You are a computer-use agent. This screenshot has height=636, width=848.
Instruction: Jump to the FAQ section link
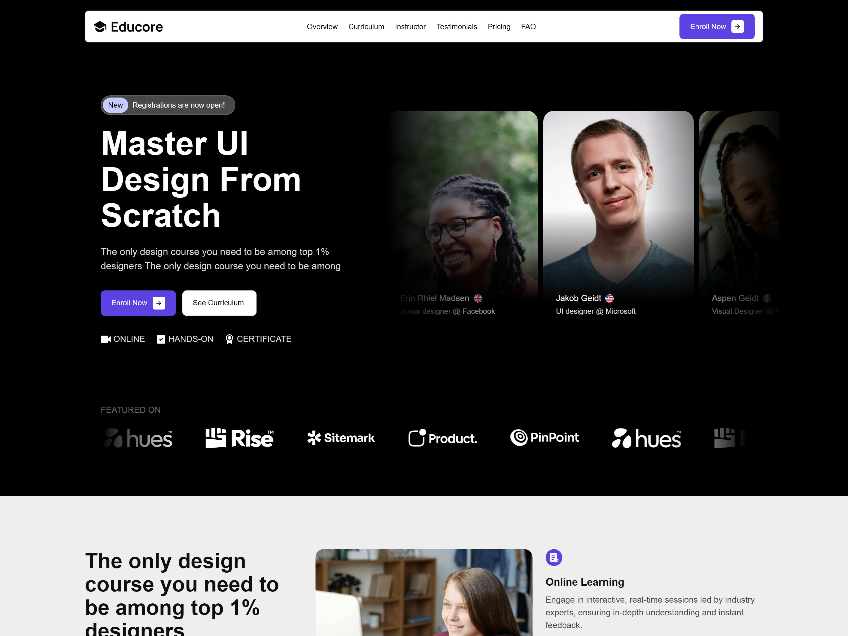tap(528, 27)
